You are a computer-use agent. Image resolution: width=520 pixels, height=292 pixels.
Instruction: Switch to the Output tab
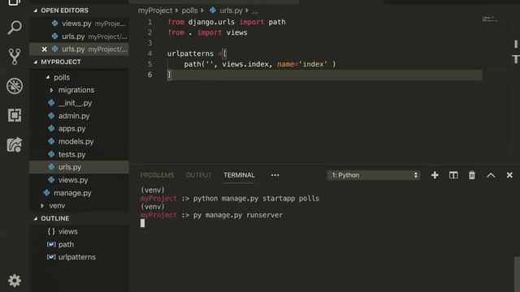pyautogui.click(x=198, y=175)
